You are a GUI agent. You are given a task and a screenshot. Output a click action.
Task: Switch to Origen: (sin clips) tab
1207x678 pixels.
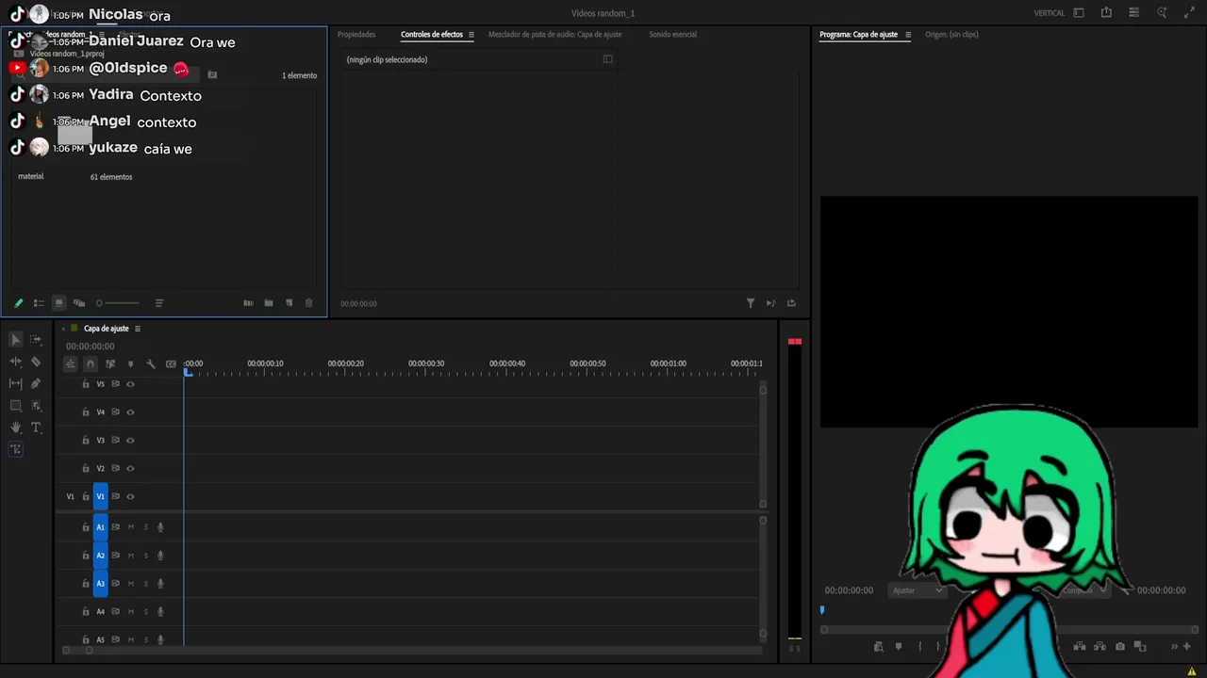click(x=951, y=35)
